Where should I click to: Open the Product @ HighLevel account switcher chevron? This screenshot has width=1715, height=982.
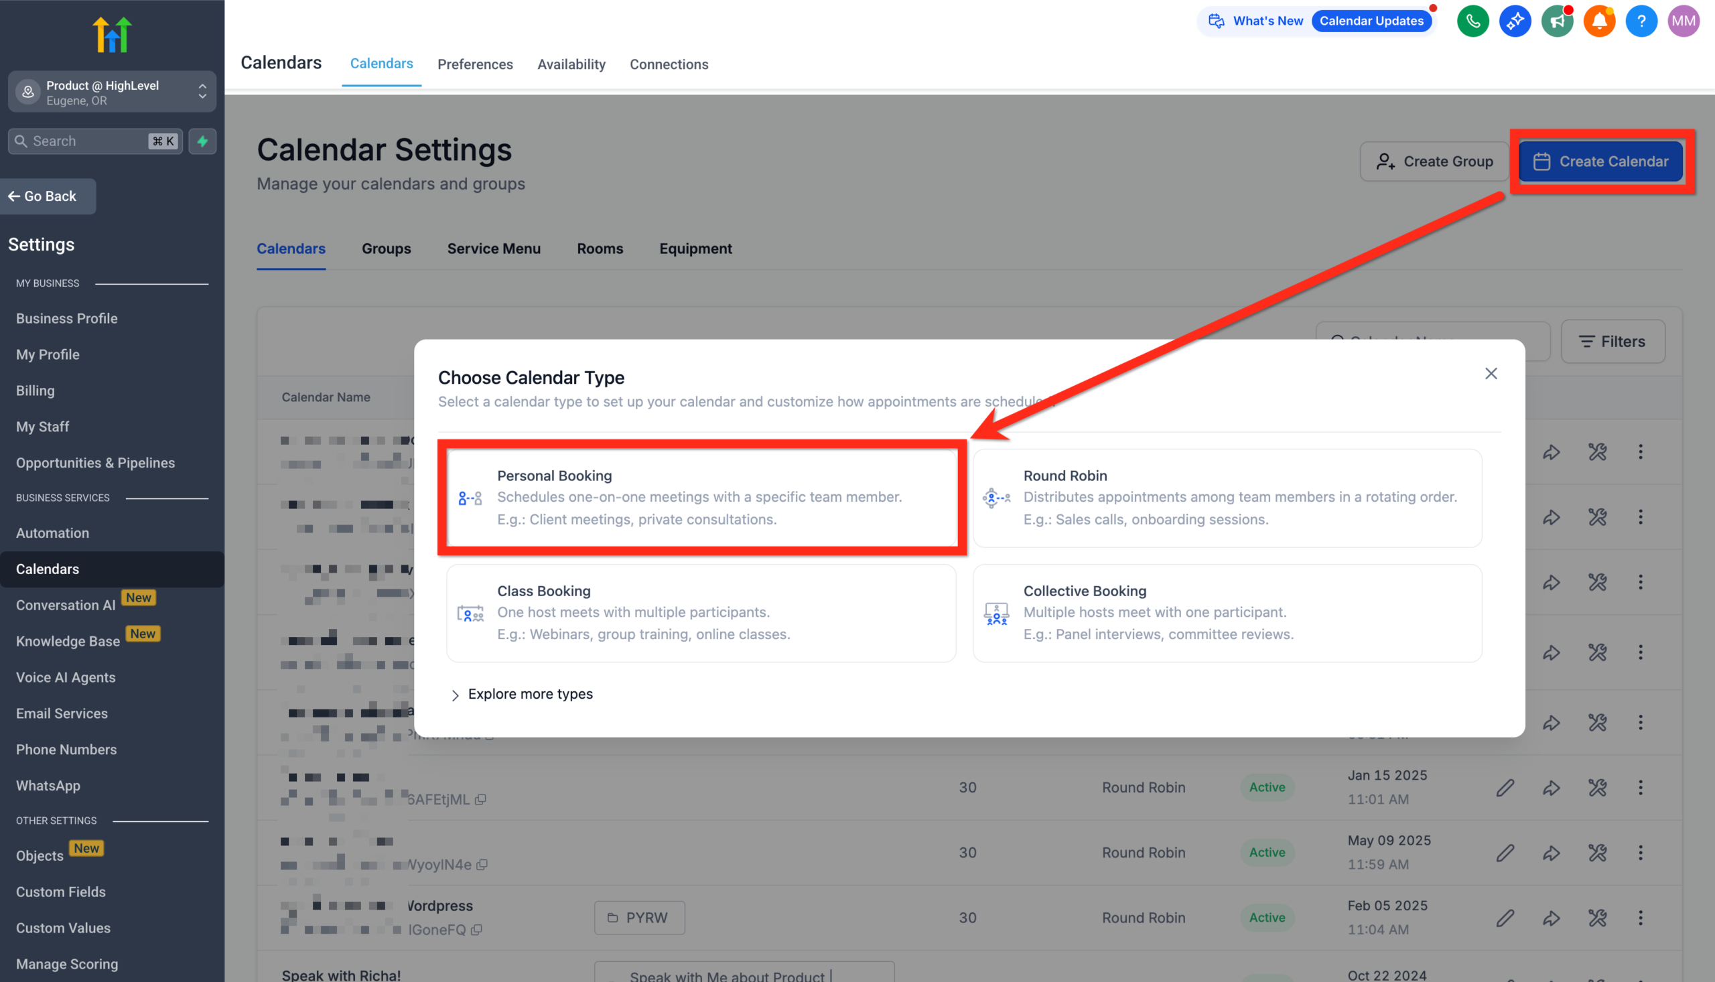pyautogui.click(x=202, y=92)
